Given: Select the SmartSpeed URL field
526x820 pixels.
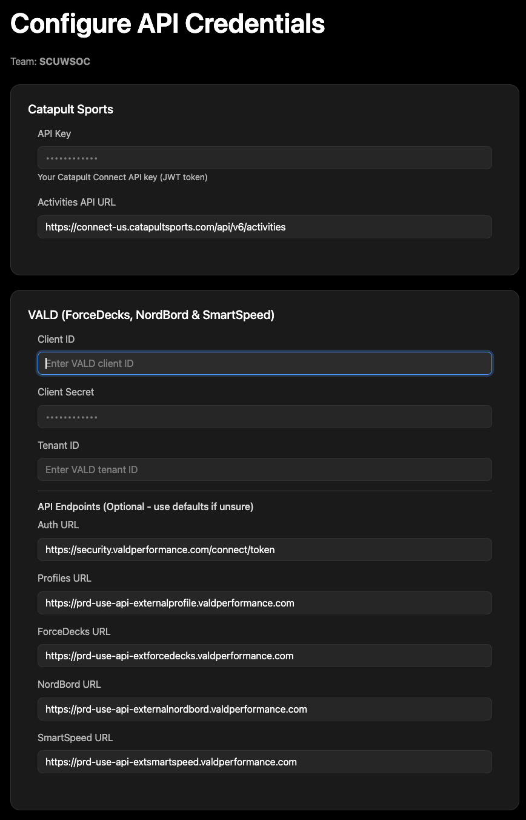Looking at the screenshot, I should (x=264, y=762).
